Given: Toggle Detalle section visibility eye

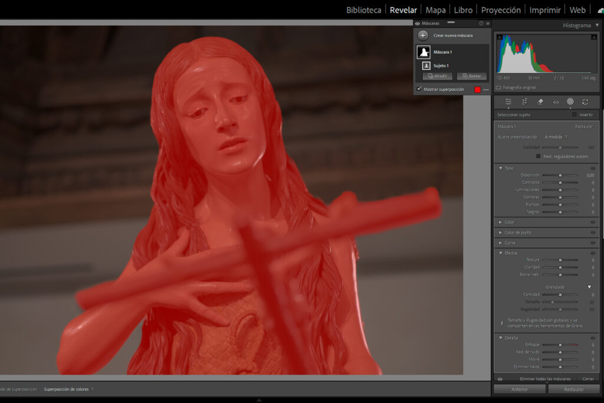Looking at the screenshot, I should point(593,338).
